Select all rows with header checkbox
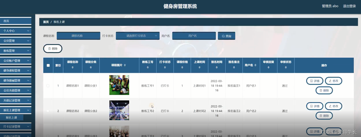Image resolution: width=361 pixels, height=137 pixels. click(x=48, y=65)
